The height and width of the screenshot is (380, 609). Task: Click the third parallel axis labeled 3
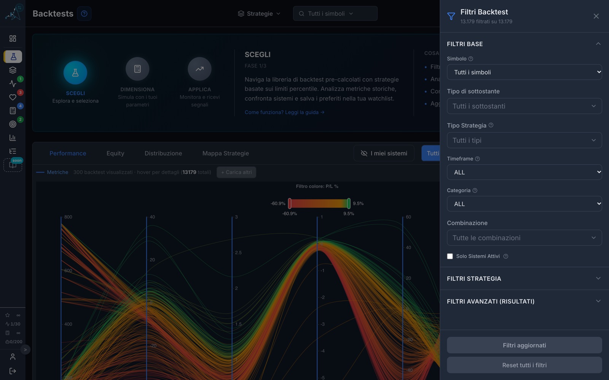tap(232, 298)
